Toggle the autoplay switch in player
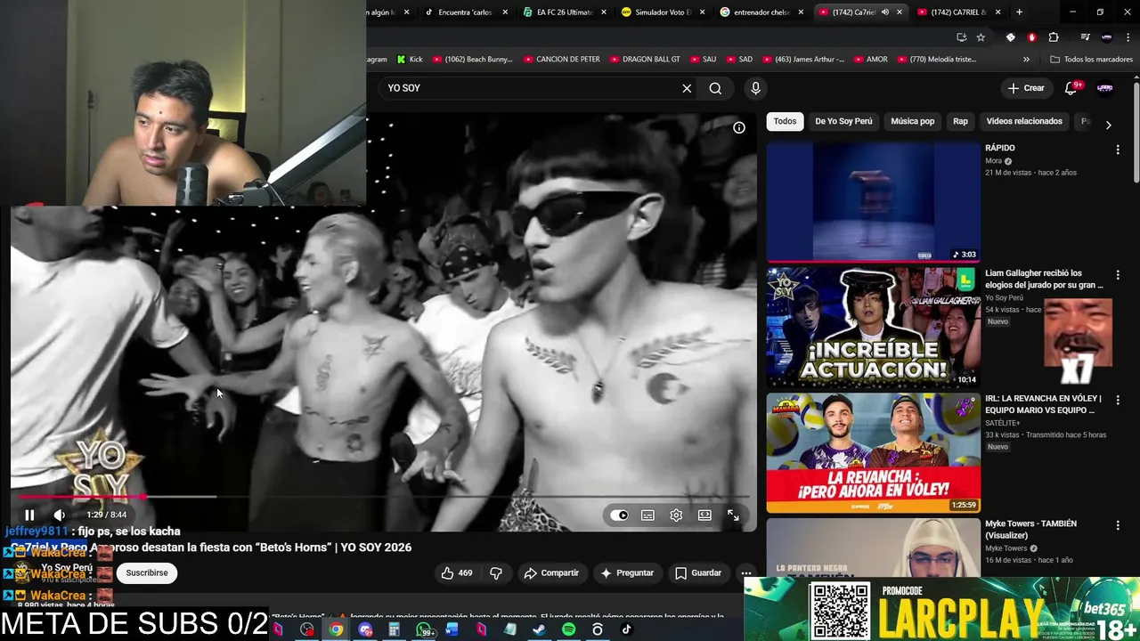1140x641 pixels. click(619, 515)
